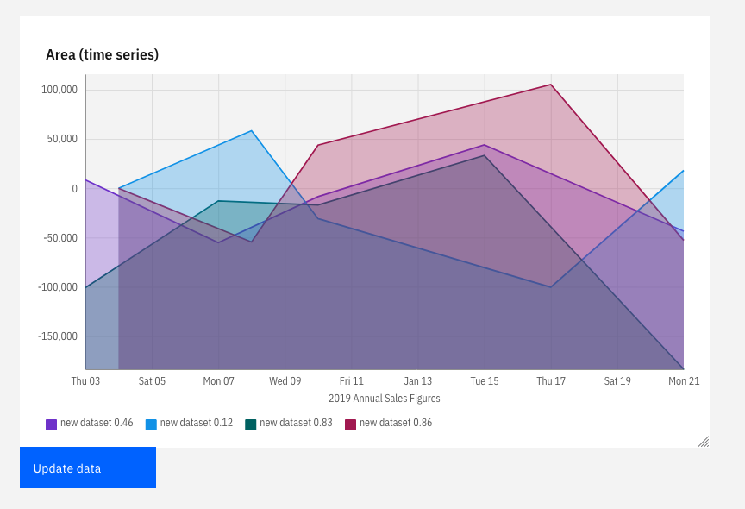Click the '2019 Annual Sales Figures' axis title
This screenshot has width=745, height=509.
385,399
